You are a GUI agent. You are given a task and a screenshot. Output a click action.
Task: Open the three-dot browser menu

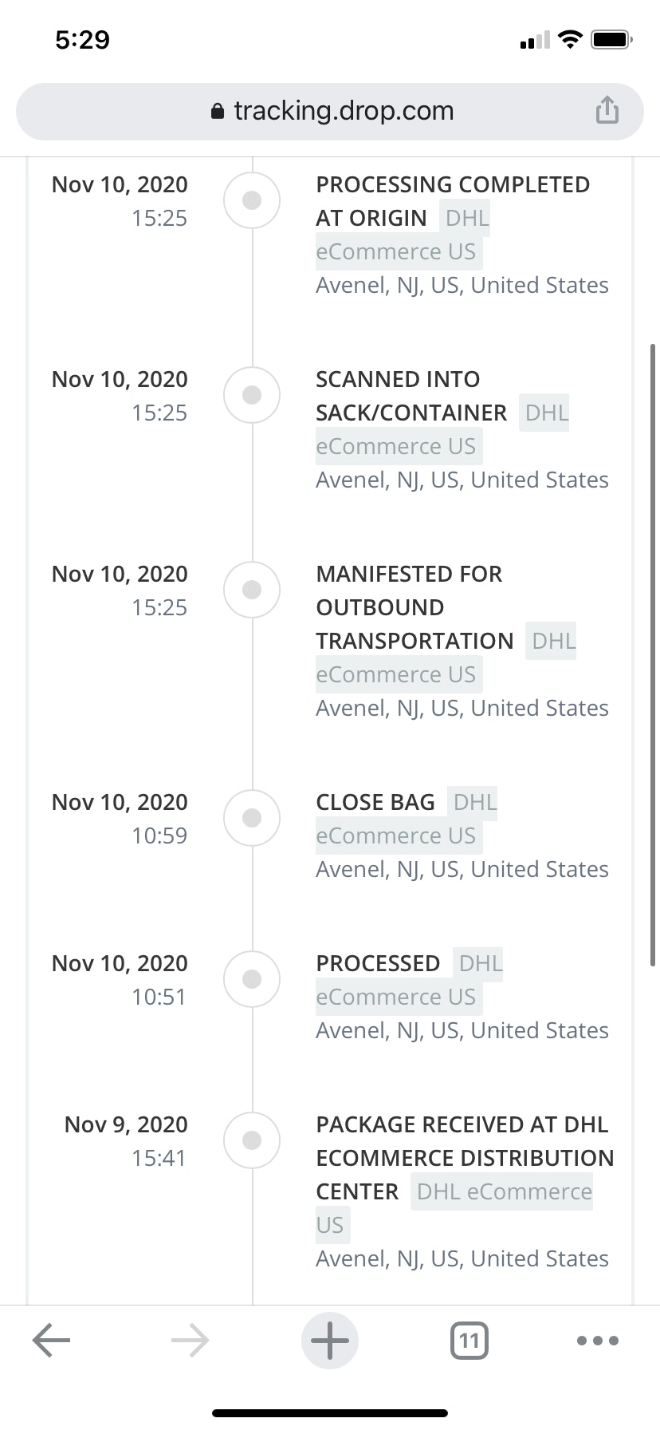597,1341
